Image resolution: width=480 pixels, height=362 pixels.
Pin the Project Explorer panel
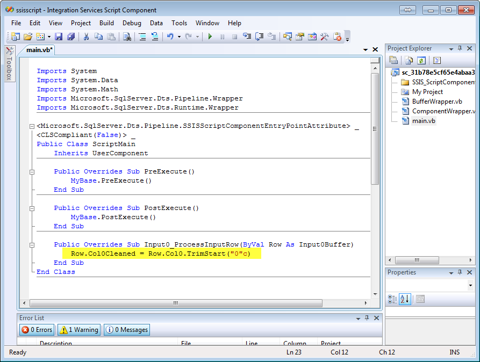pos(460,48)
